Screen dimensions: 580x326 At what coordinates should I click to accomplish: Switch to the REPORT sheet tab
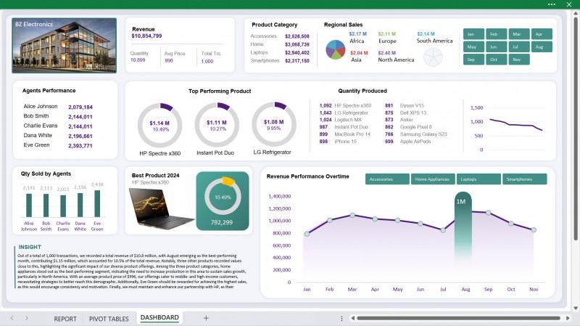65,319
